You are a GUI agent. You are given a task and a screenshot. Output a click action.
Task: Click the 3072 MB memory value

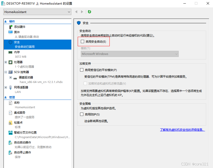tap(20, 57)
